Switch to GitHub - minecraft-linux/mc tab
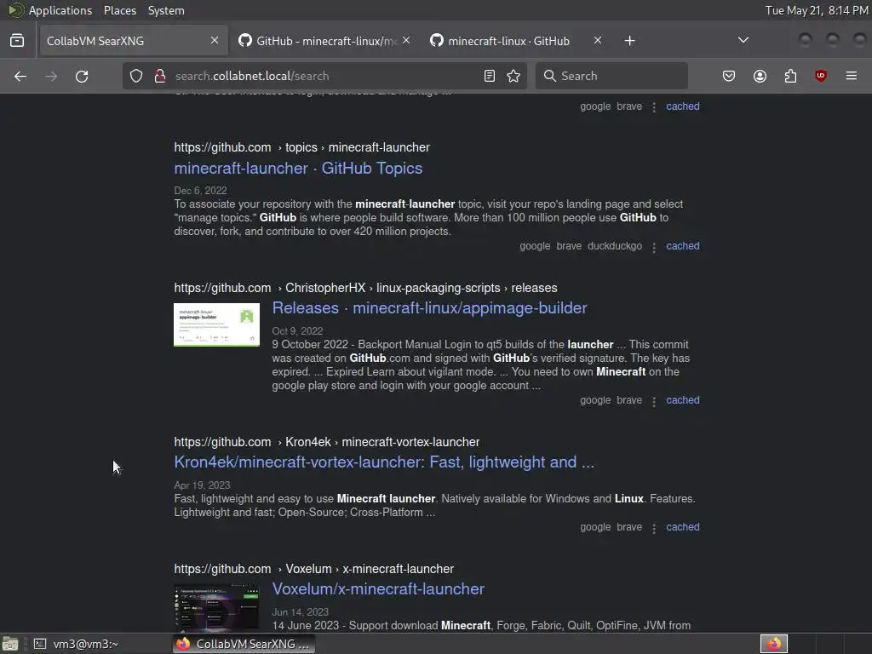 pos(325,41)
